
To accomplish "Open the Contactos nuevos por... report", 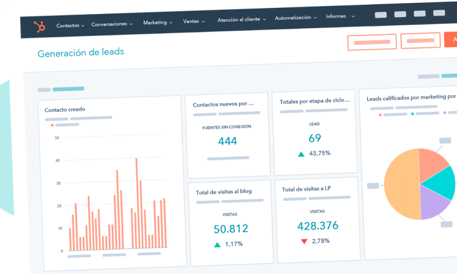I will tap(223, 104).
